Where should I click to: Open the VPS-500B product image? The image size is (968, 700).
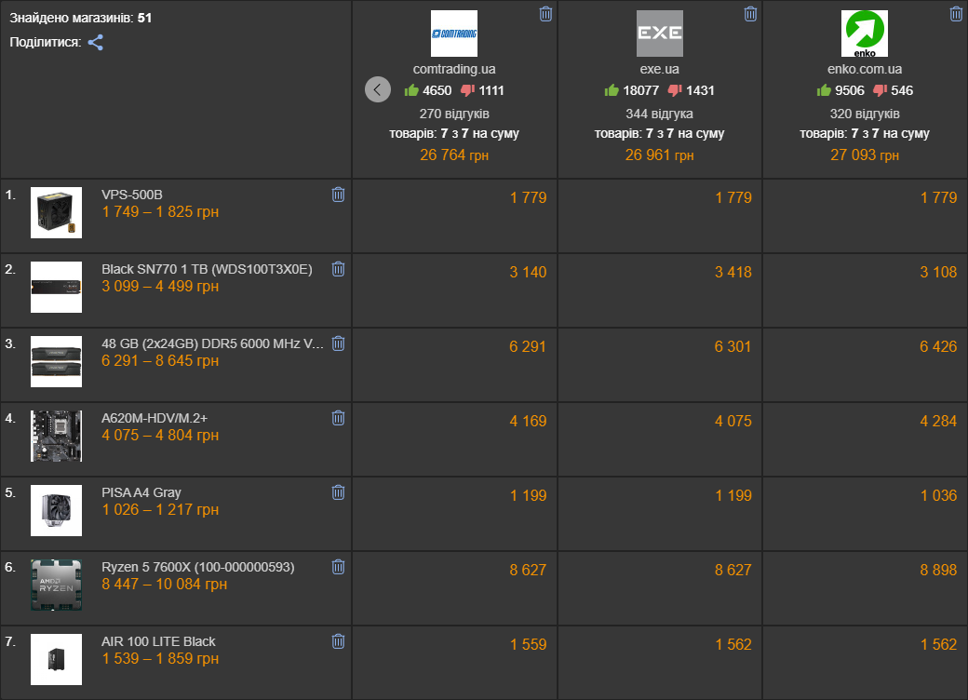(x=56, y=213)
